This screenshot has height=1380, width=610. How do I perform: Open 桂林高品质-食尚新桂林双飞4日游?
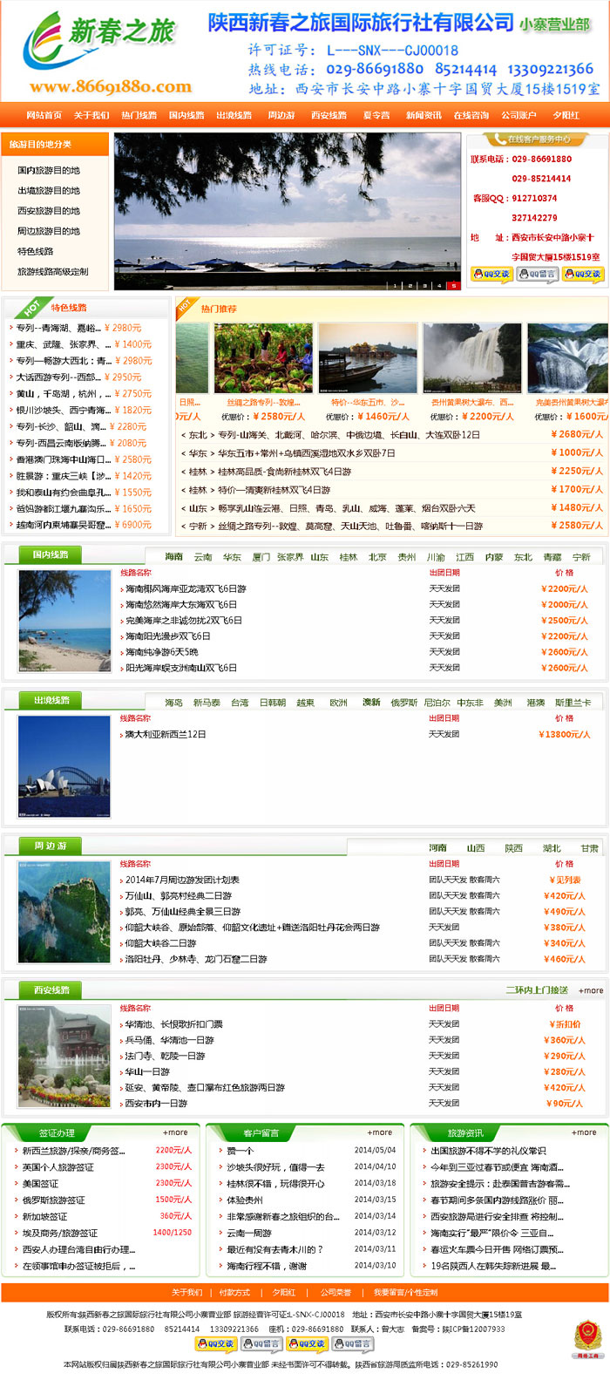[284, 471]
